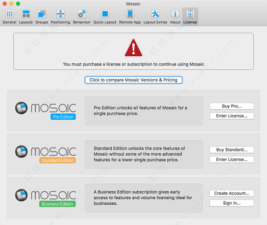
Task: Click the Mosaic Pro Edition logo
Action: [x=46, y=111]
